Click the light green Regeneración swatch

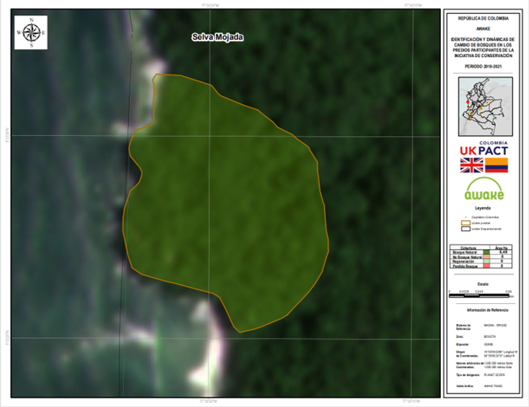(486, 261)
